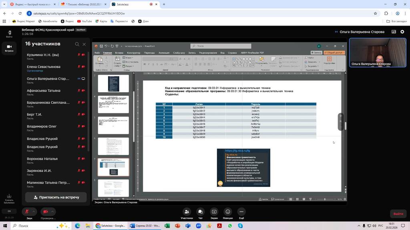Click Ольга Валерьевна Старова video thumbnail
This screenshot has height=230, width=410.
(378, 53)
